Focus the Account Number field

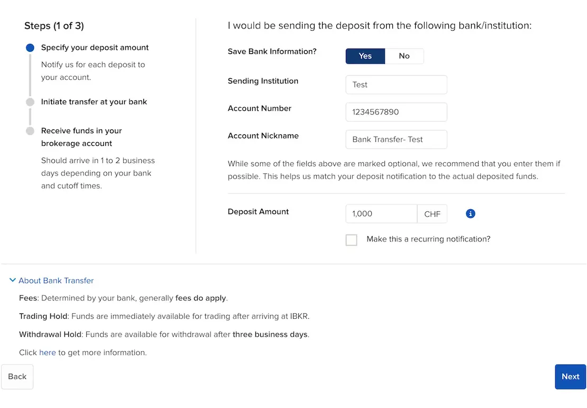coord(396,112)
